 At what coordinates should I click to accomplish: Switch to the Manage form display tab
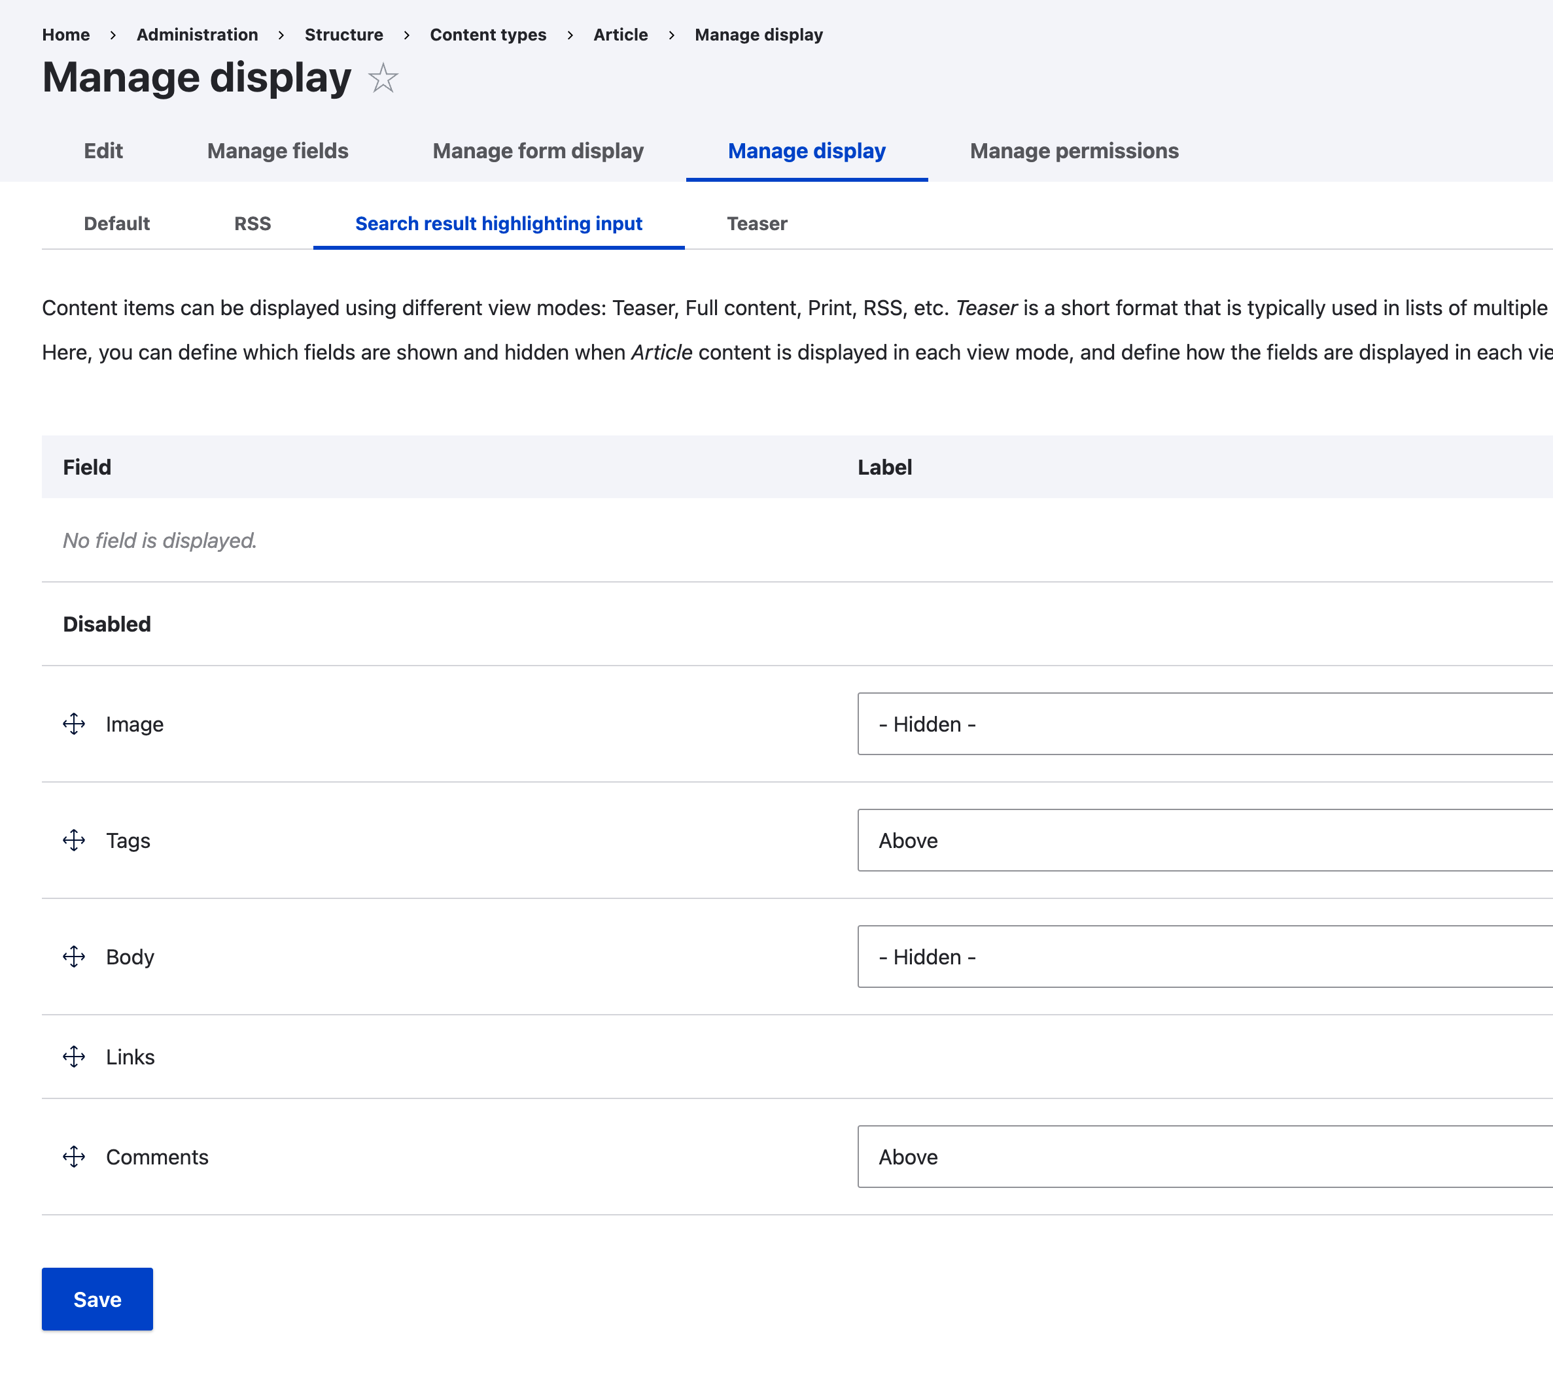click(x=538, y=151)
